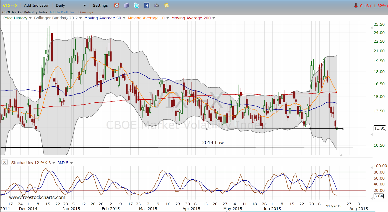Screen dimensions: 388x212
Task: Click the VIX--X symbol field
Action: 11,6
